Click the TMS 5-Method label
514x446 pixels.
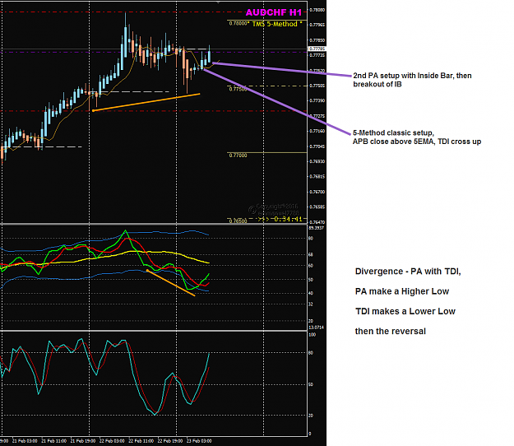[275, 24]
